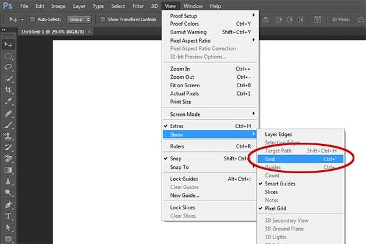This screenshot has height=244, width=366.
Task: Expand the Screen Mode submenu
Action: point(210,114)
